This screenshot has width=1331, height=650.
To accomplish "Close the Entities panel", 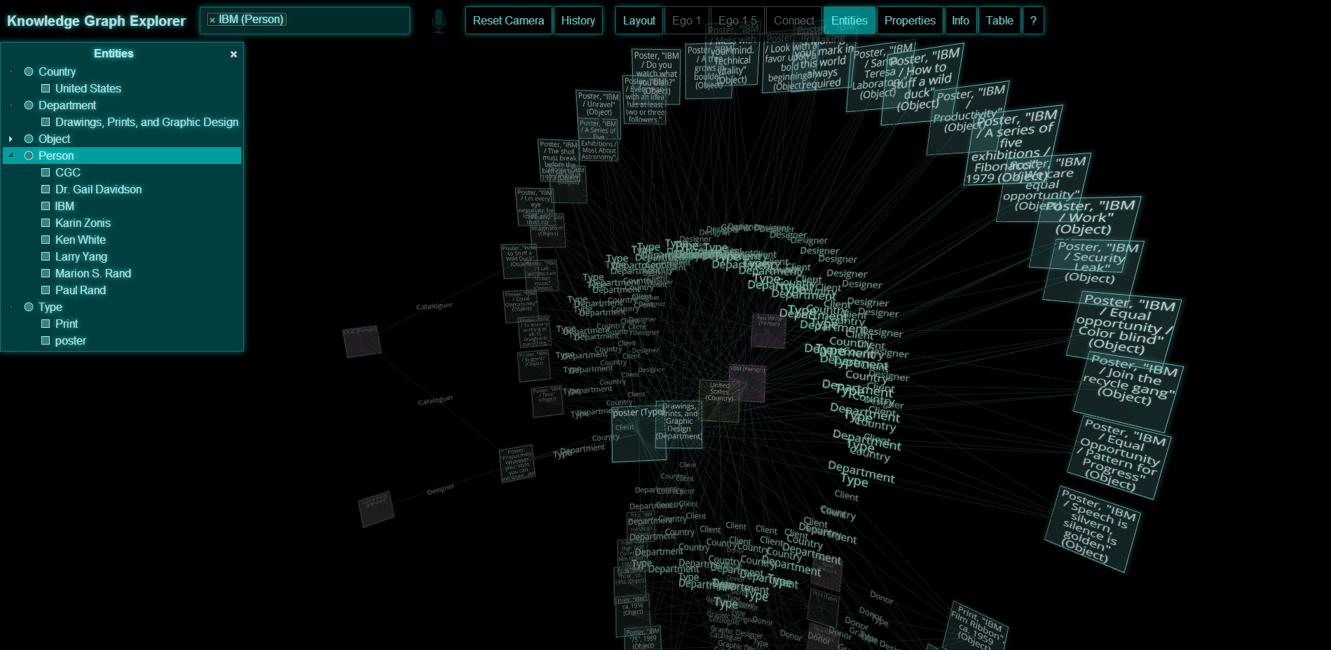I will click(234, 54).
